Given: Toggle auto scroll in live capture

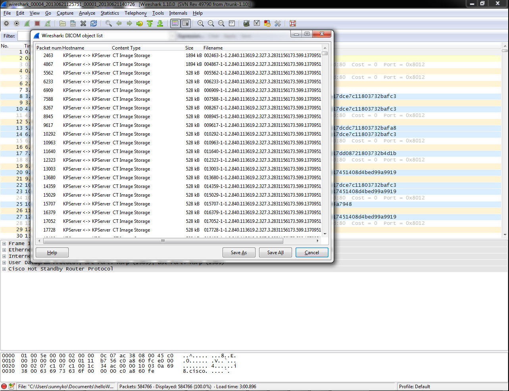Looking at the screenshot, I should (186, 24).
